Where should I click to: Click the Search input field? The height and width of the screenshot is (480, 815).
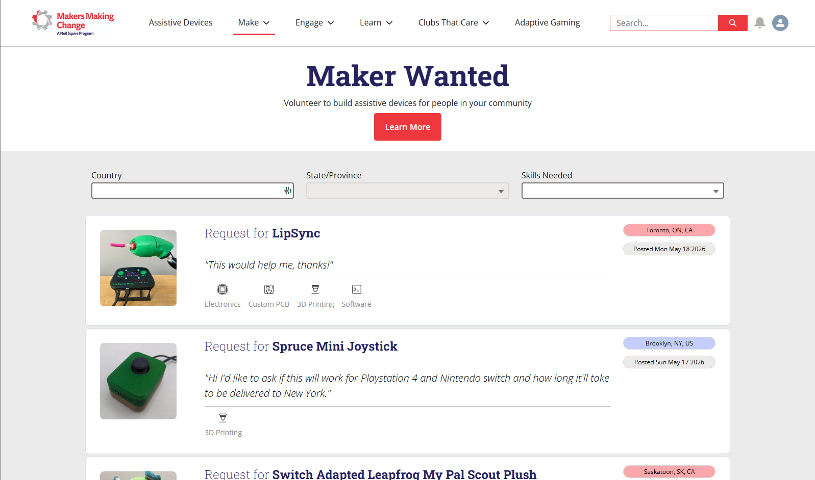tap(663, 23)
